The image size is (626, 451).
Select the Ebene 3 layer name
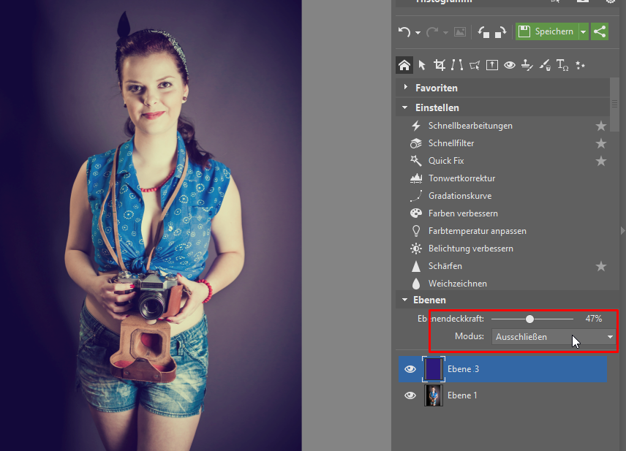tap(463, 369)
